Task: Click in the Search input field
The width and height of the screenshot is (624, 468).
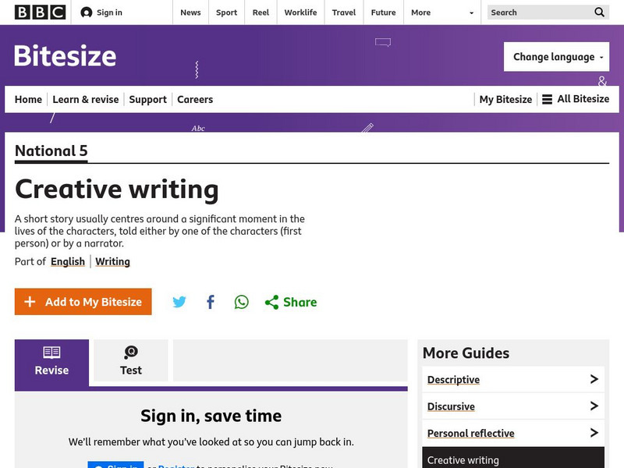Action: (x=540, y=12)
